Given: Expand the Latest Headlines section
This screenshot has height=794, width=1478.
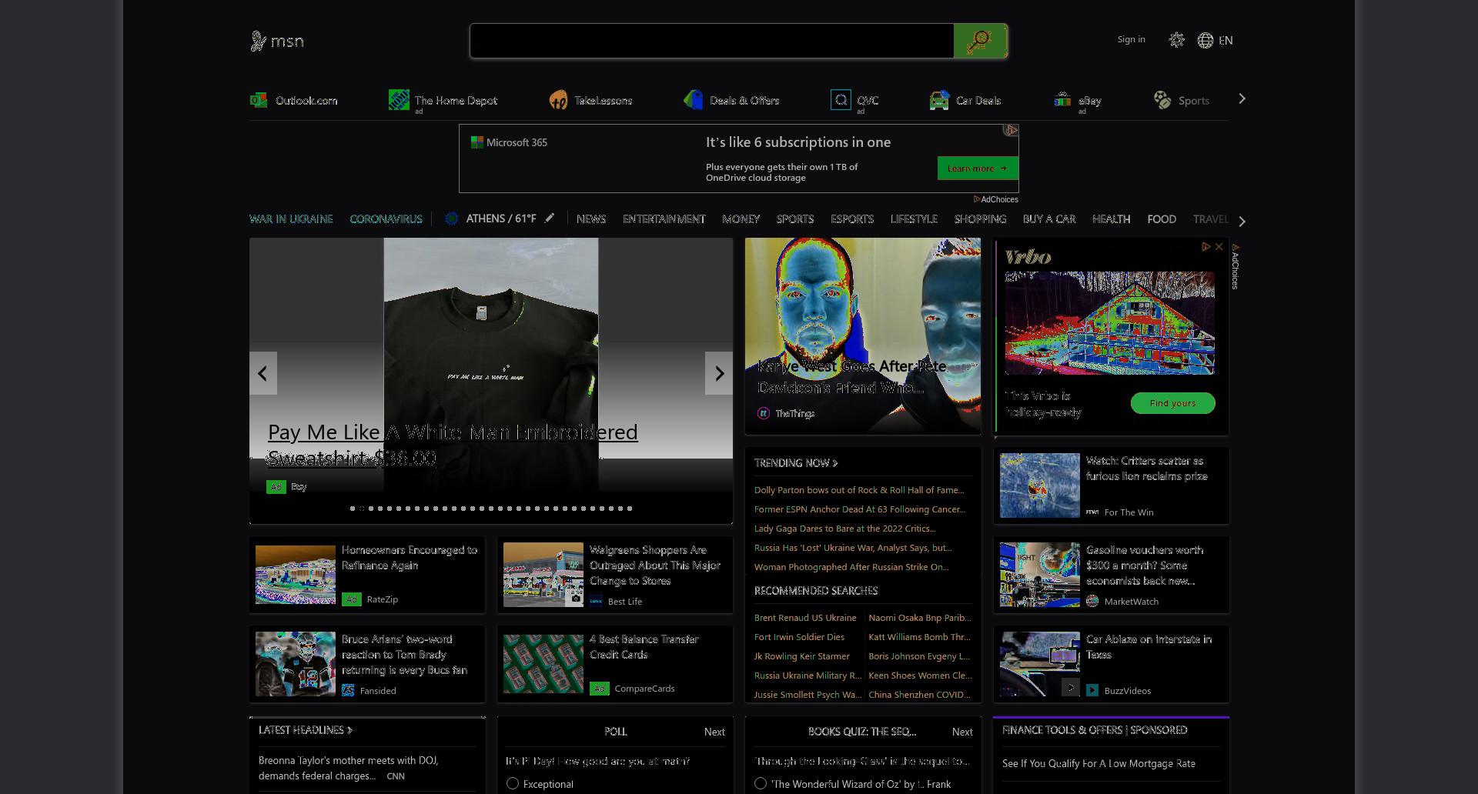Looking at the screenshot, I should tap(306, 729).
